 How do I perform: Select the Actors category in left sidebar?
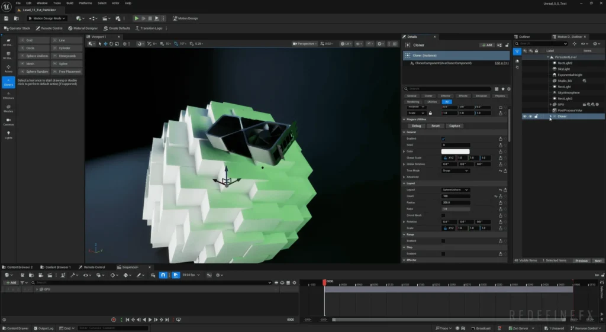tap(8, 69)
